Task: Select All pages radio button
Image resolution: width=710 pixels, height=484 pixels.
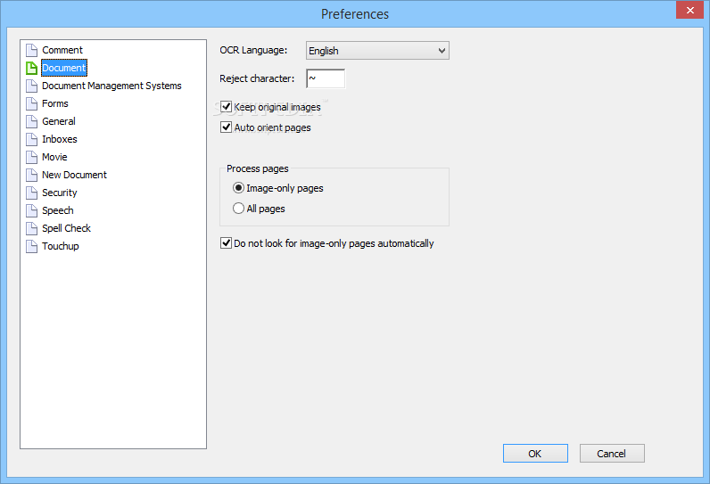Action: click(x=238, y=208)
